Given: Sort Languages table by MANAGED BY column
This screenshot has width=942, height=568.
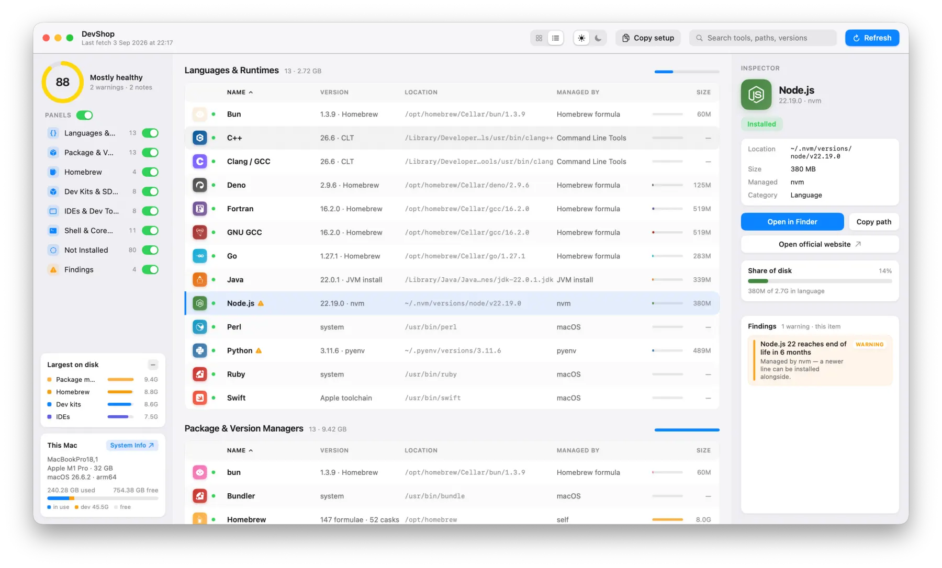Looking at the screenshot, I should tap(578, 92).
